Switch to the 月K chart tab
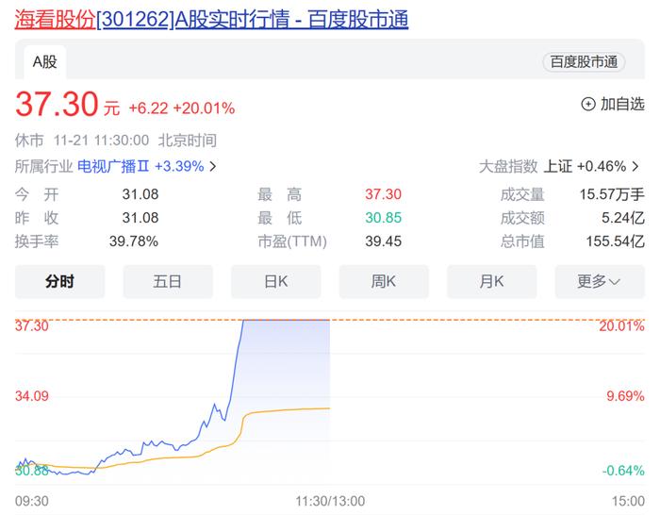This screenshot has height=515, width=660. tap(491, 281)
